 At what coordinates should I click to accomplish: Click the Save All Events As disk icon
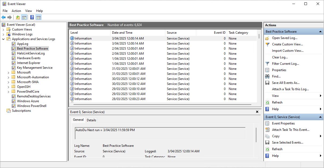267,83
